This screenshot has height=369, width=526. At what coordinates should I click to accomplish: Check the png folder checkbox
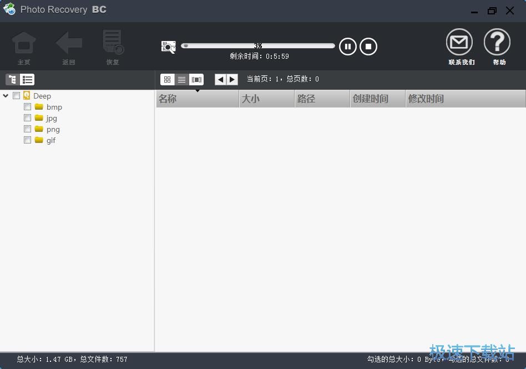[28, 129]
